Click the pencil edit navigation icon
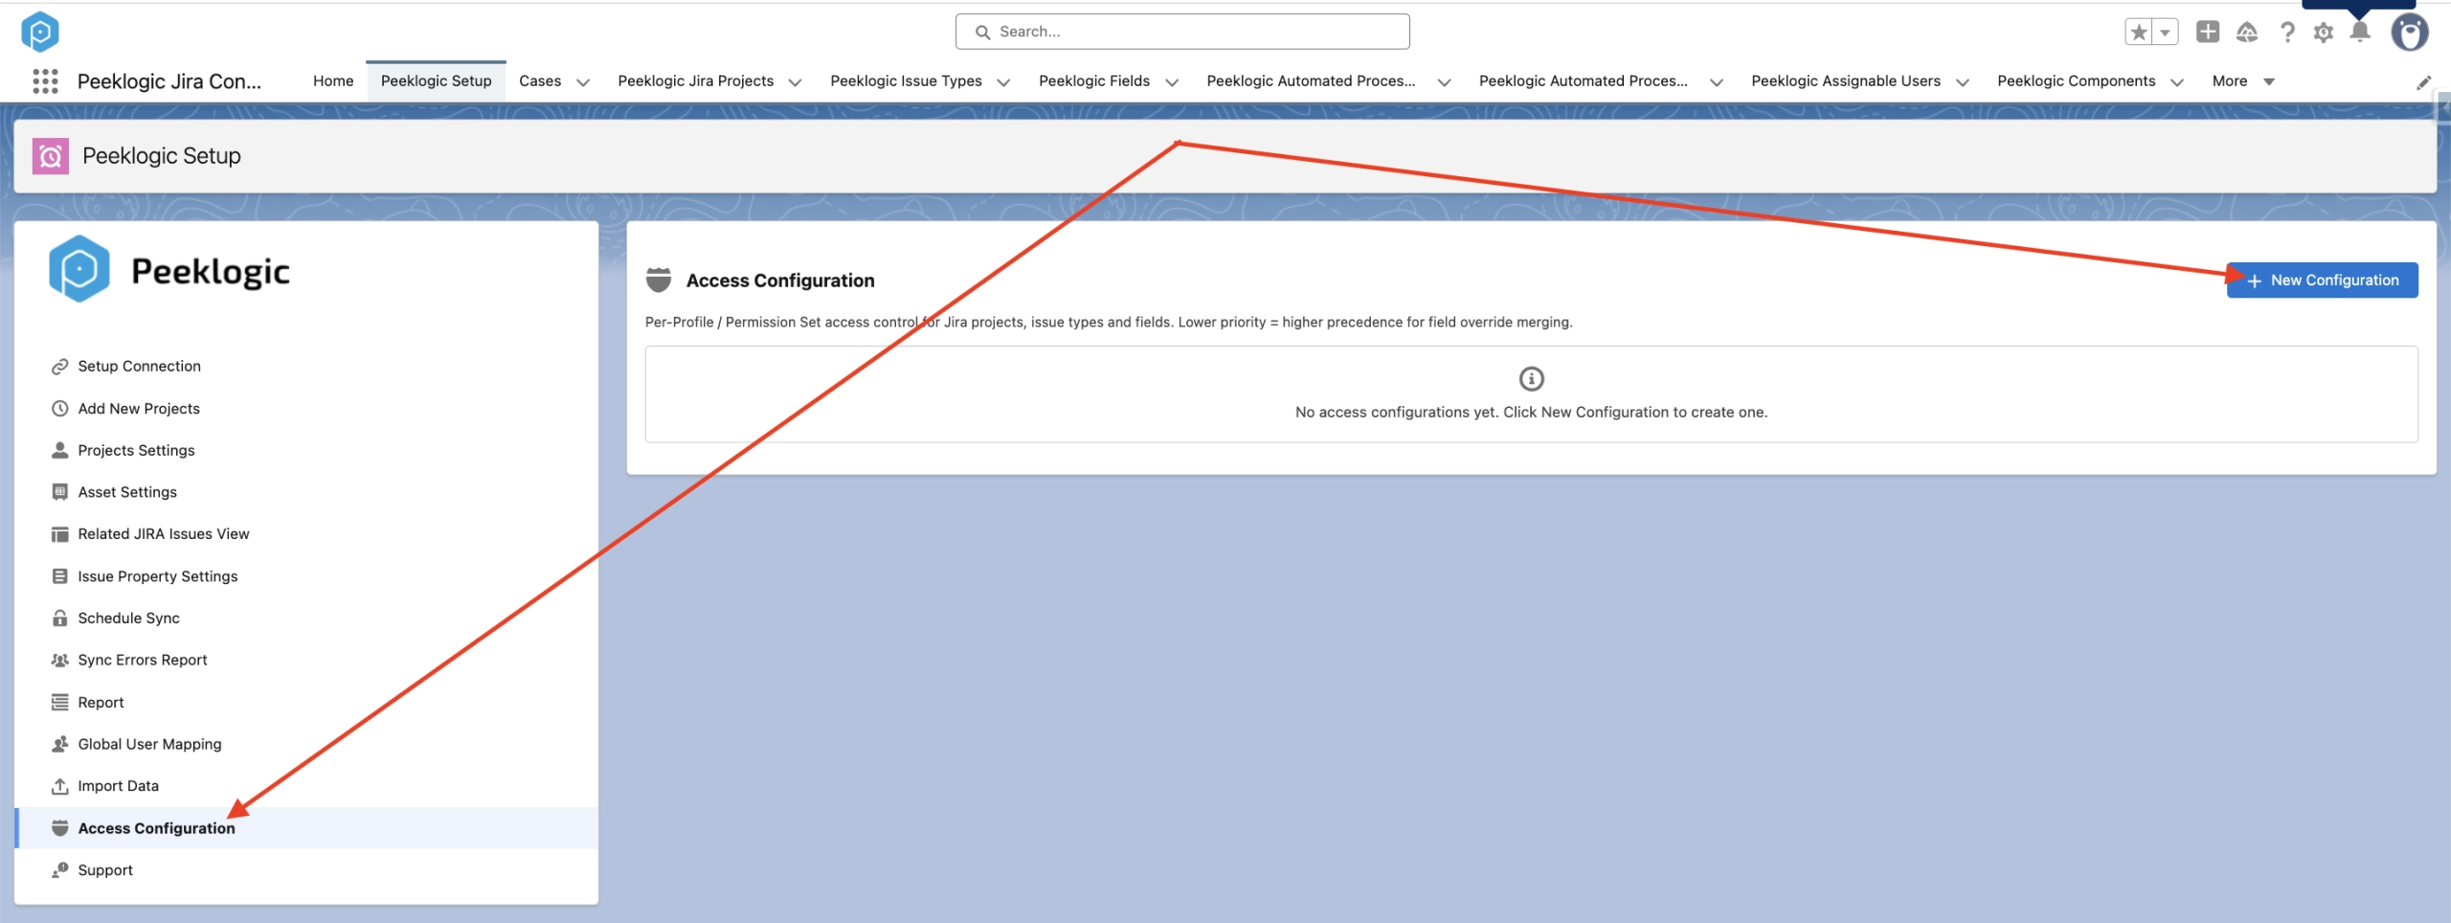Screen dimensions: 2451x923 click(x=2423, y=82)
